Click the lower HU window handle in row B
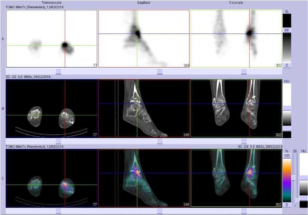Viewport: 308px width, 215px height. pos(287,129)
